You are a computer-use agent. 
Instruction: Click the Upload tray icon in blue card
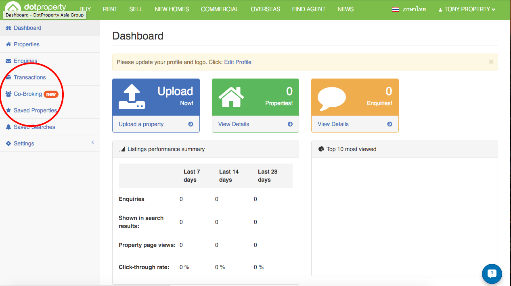[132, 97]
